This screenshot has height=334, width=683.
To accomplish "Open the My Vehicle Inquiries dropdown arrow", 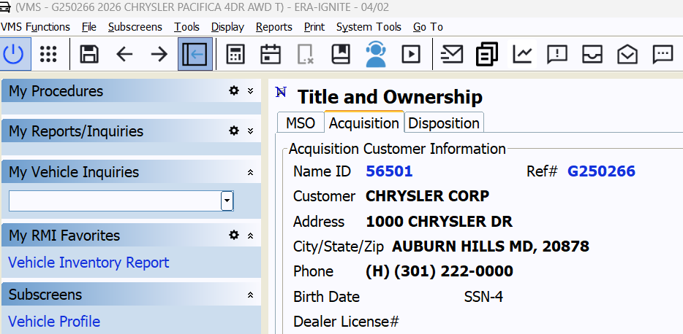I will (227, 201).
